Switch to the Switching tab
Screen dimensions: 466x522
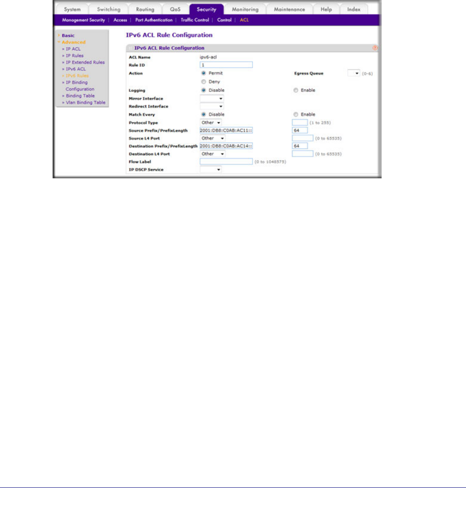pyautogui.click(x=108, y=9)
